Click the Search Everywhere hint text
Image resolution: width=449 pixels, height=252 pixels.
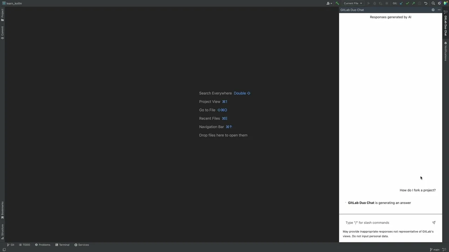(215, 93)
